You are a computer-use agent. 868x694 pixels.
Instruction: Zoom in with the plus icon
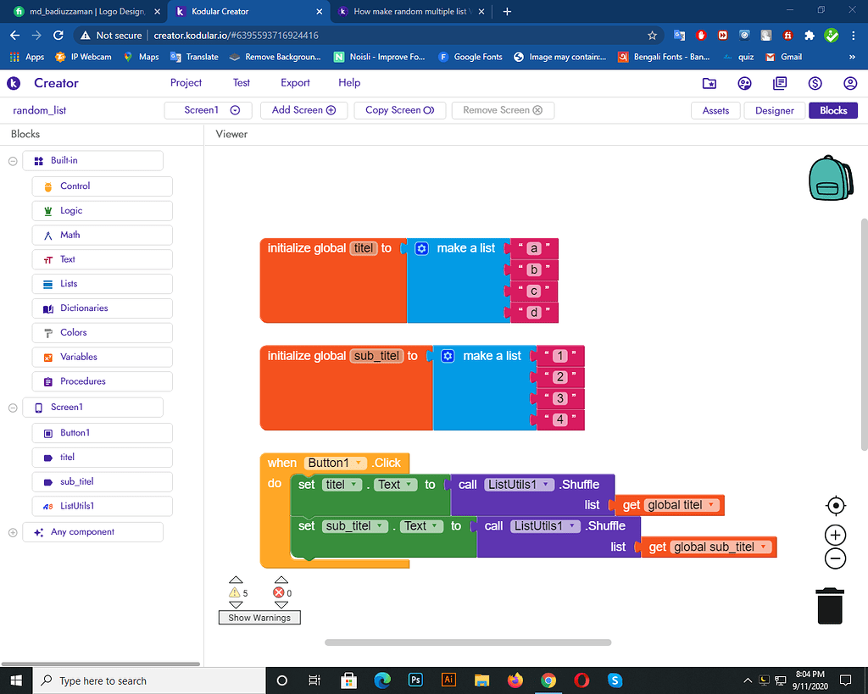[x=834, y=535]
